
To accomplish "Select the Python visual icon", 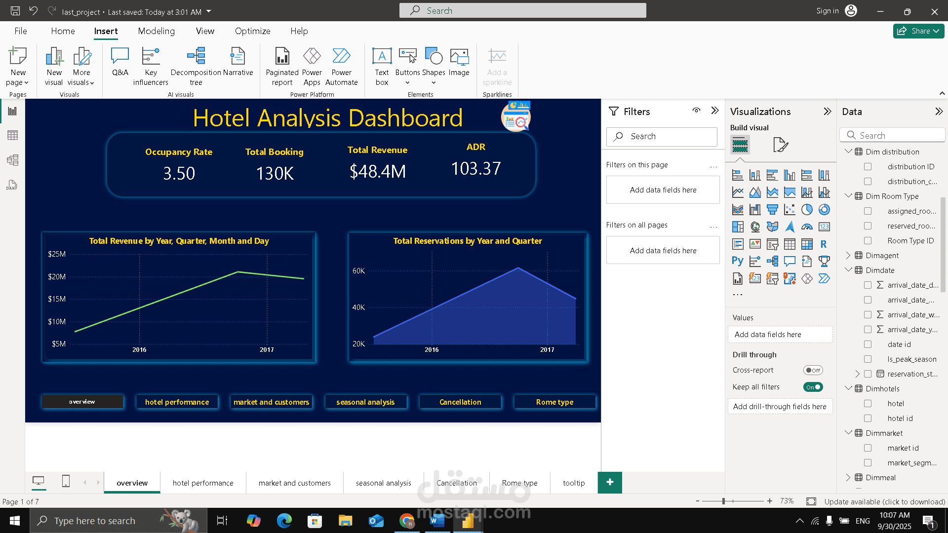I will [x=738, y=261].
